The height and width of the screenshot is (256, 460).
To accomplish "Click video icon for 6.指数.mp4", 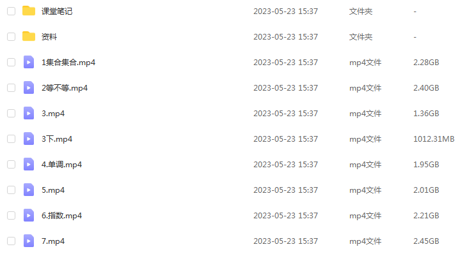I will [29, 215].
